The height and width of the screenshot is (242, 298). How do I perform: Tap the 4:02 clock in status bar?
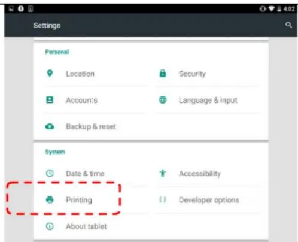pos(289,9)
